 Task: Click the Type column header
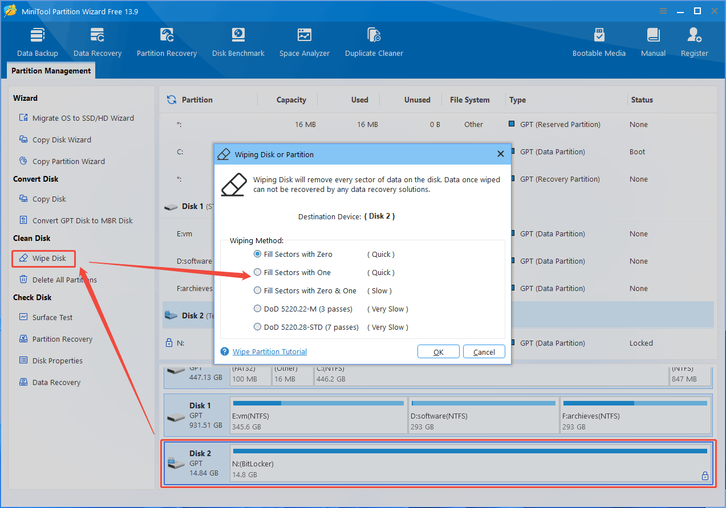517,100
